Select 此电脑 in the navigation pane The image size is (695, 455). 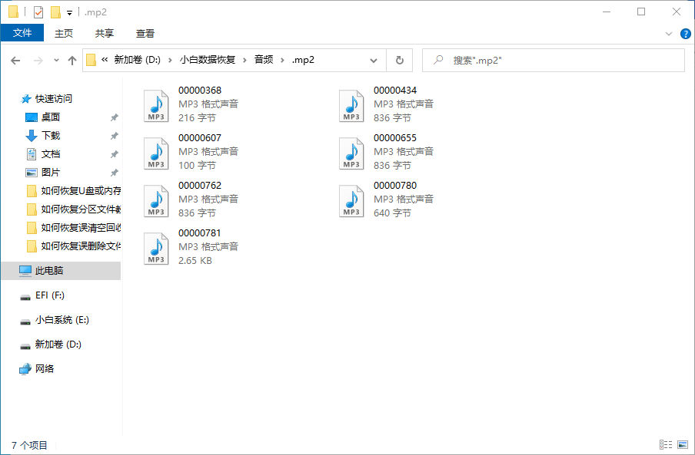coord(49,271)
